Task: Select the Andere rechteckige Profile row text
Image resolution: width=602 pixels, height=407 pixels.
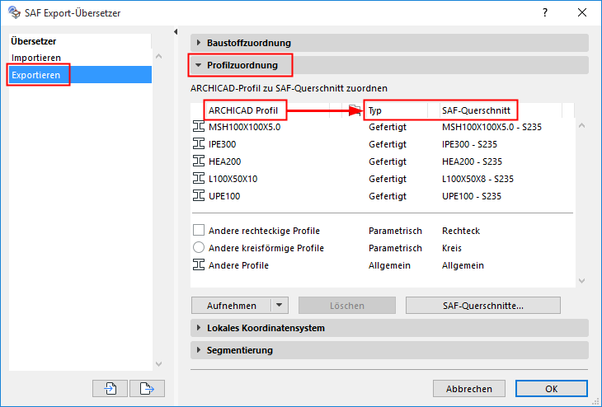Action: click(x=264, y=231)
